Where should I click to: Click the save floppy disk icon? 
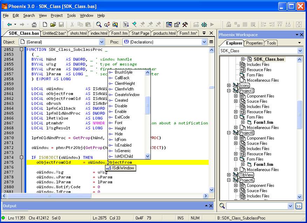coord(61,25)
